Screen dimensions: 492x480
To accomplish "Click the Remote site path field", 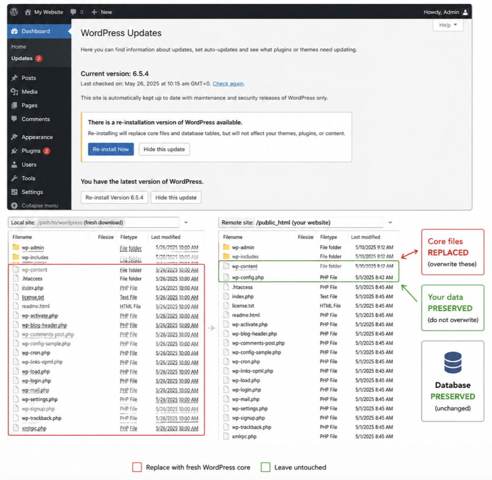I will click(301, 222).
